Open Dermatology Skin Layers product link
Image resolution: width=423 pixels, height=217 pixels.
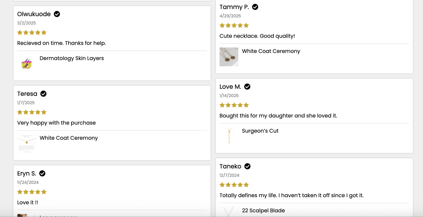coord(72,58)
